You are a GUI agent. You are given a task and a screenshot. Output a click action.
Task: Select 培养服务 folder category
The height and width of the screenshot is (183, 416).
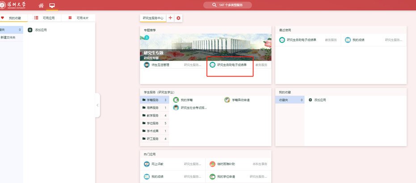152,108
